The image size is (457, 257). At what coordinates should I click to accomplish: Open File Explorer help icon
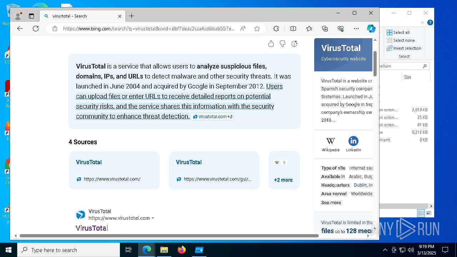(x=430, y=22)
